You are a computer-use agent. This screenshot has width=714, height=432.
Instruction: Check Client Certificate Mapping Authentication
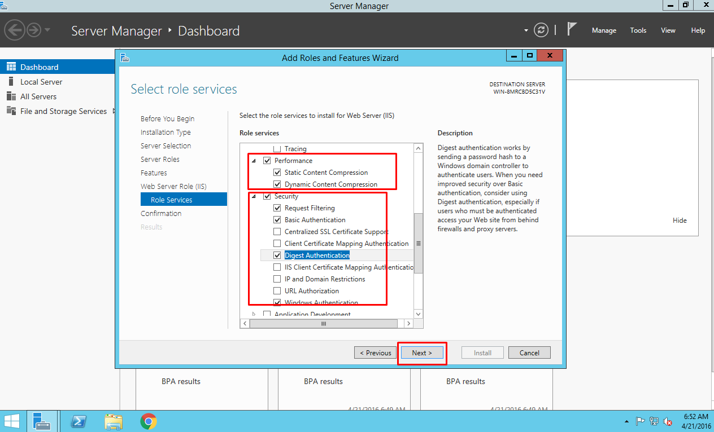(277, 244)
